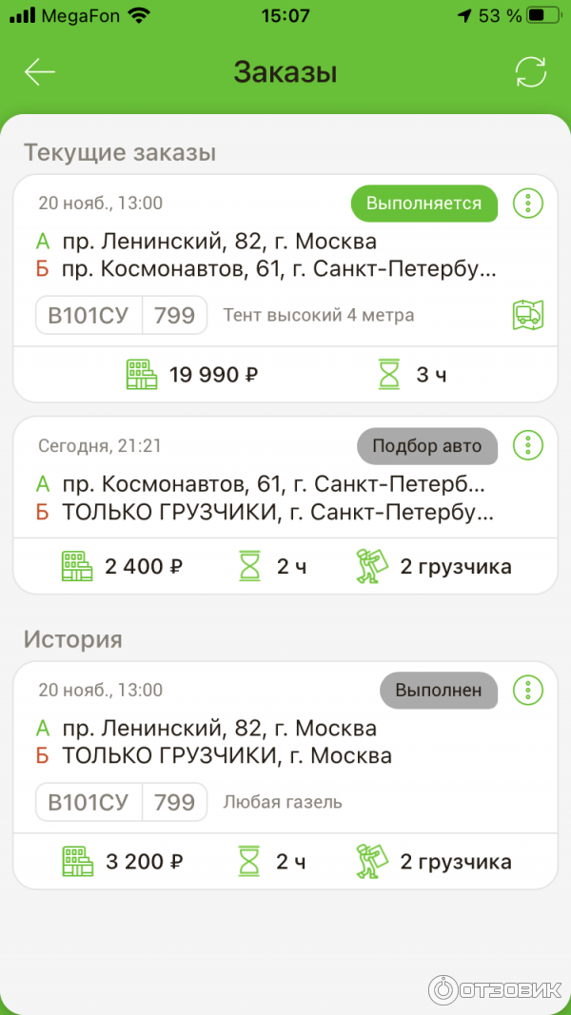Tap the Любая газель vehicle label
This screenshot has height=1015, width=571.
(283, 802)
